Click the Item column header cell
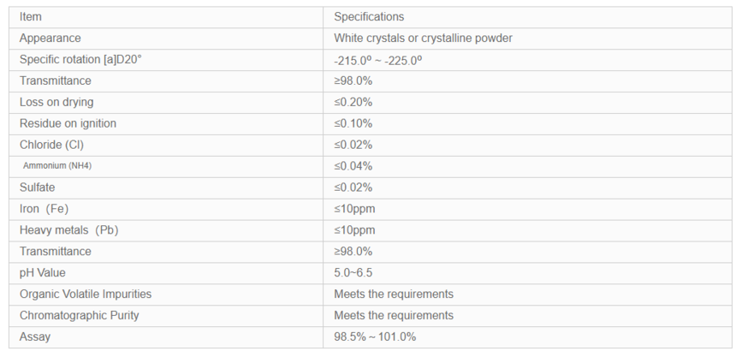Viewport: 736px width, 357px height. tap(166, 17)
